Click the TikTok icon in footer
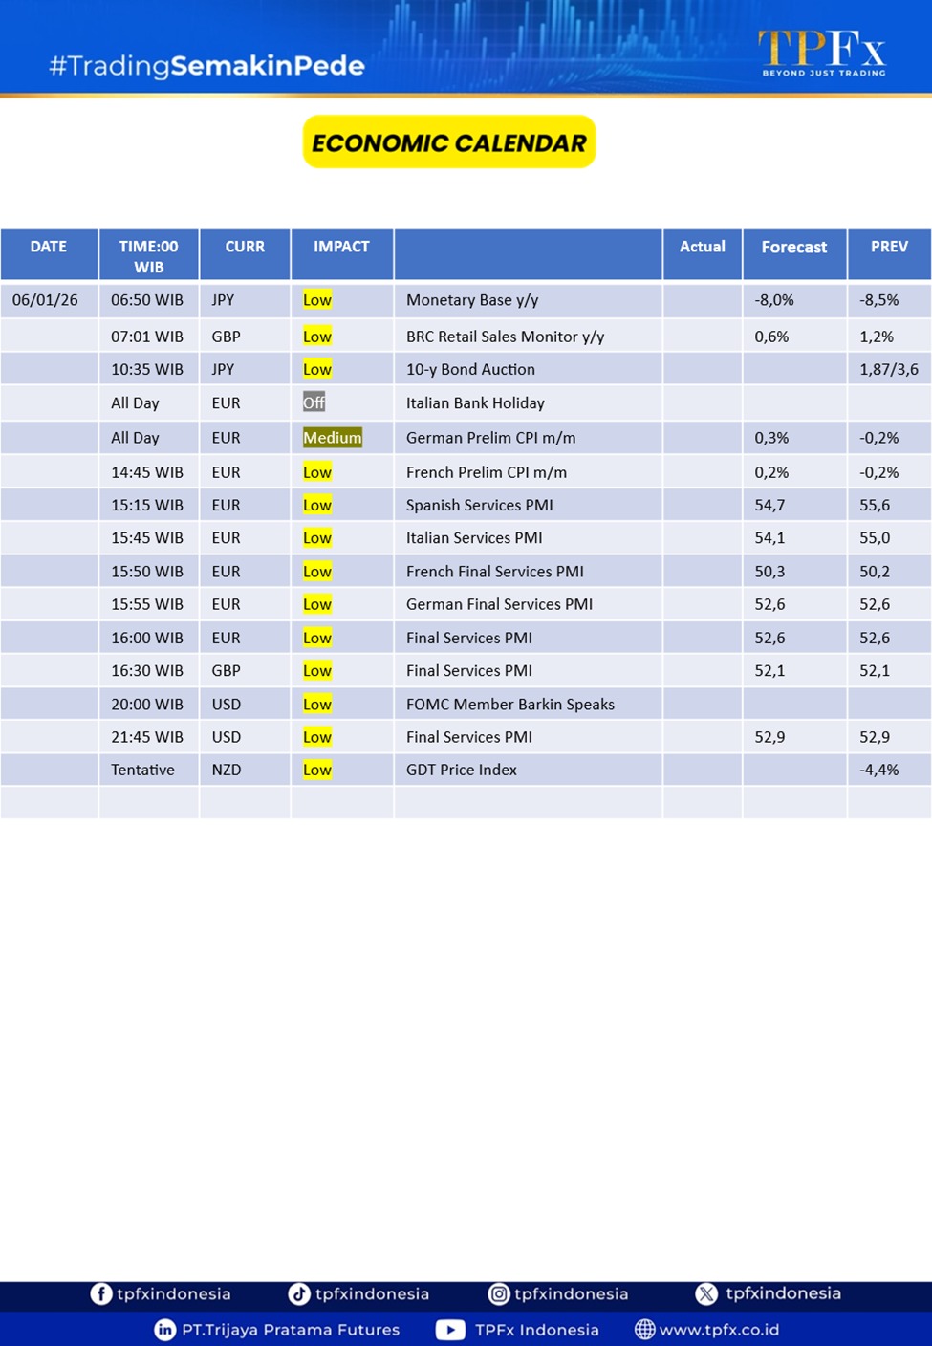This screenshot has width=932, height=1346. (x=299, y=1293)
